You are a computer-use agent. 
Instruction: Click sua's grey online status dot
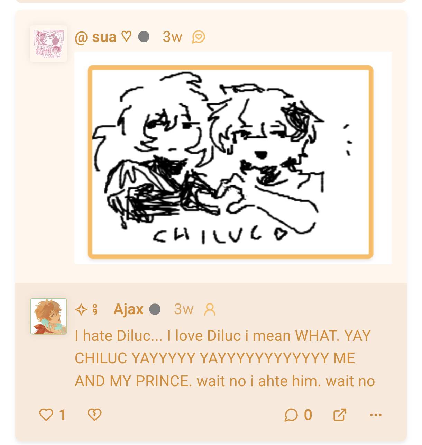click(x=144, y=36)
